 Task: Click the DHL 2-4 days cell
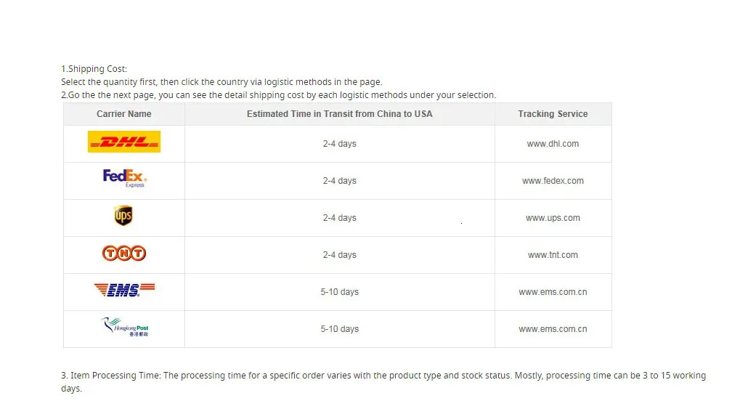(340, 144)
